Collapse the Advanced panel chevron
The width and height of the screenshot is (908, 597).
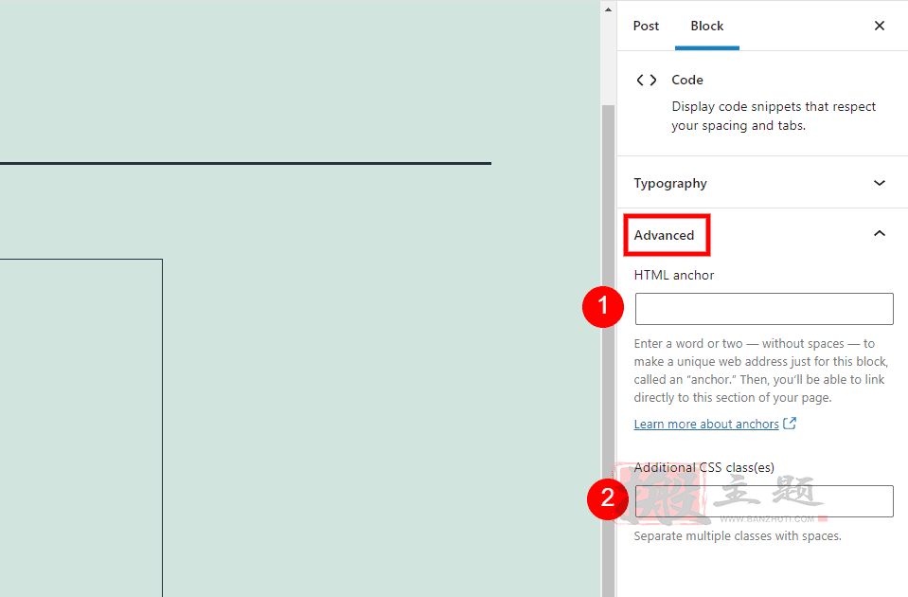click(879, 233)
